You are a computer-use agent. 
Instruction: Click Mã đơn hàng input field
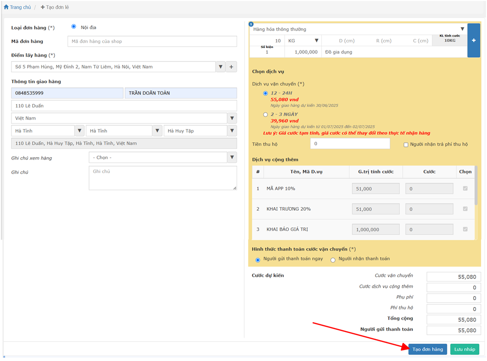pos(152,41)
